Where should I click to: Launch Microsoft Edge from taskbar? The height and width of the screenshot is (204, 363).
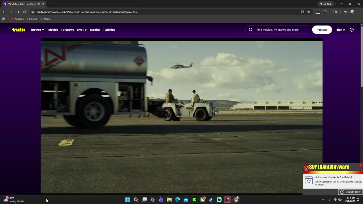tap(178, 200)
